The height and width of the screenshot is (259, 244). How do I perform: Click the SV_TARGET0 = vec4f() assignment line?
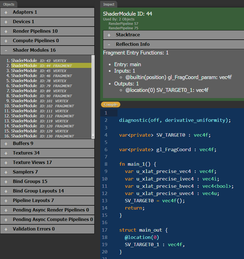155,201
